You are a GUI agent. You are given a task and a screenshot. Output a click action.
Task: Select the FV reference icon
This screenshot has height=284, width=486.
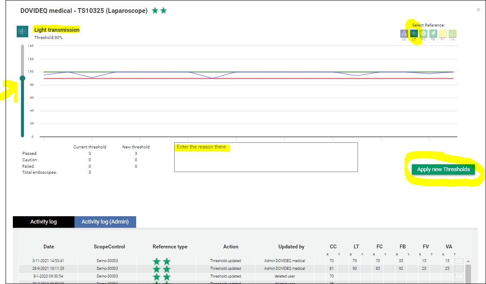pos(443,33)
